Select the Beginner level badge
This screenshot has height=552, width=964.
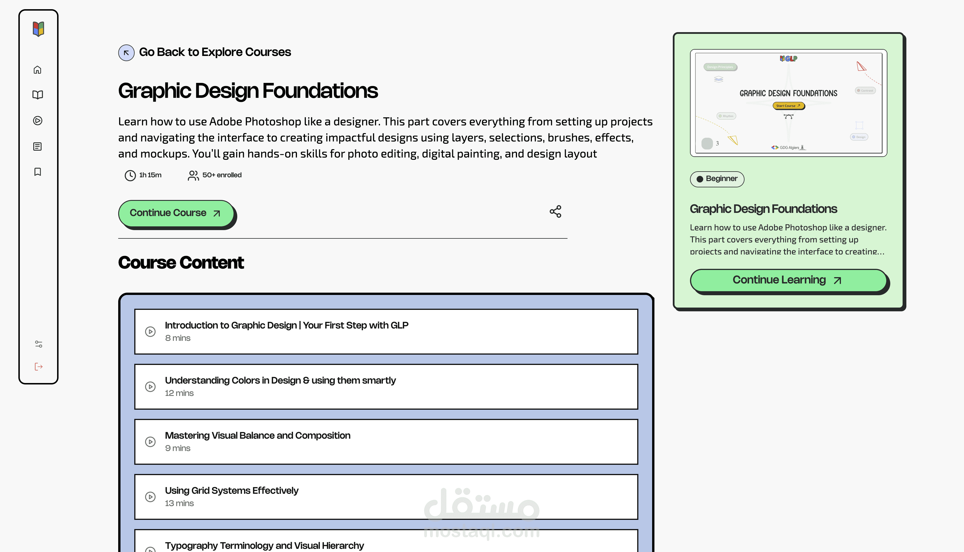pos(717,179)
